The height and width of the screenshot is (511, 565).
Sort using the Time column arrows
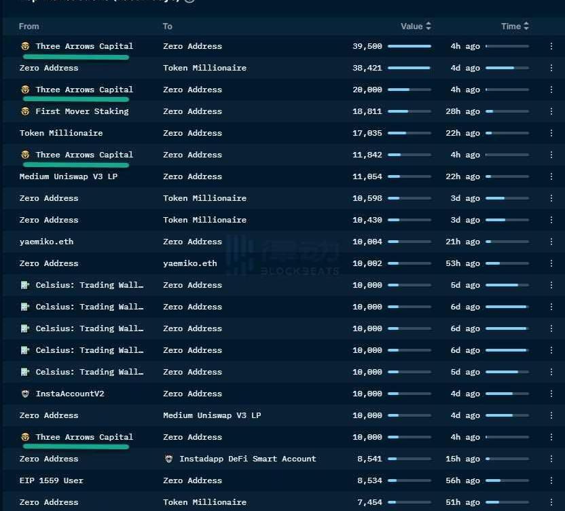coord(526,26)
